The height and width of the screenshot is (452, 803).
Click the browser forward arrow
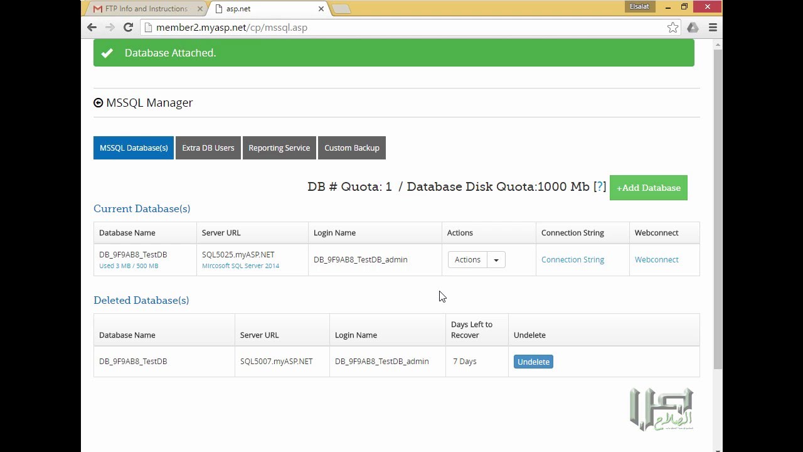(x=110, y=28)
